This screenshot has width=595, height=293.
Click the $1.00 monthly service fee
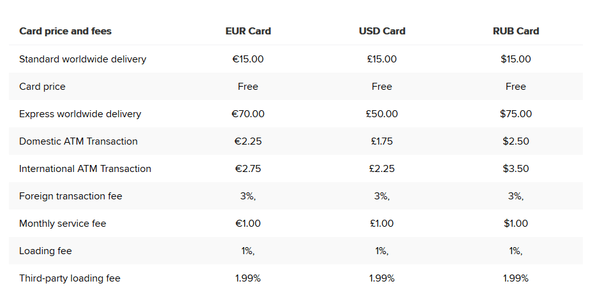tap(516, 224)
